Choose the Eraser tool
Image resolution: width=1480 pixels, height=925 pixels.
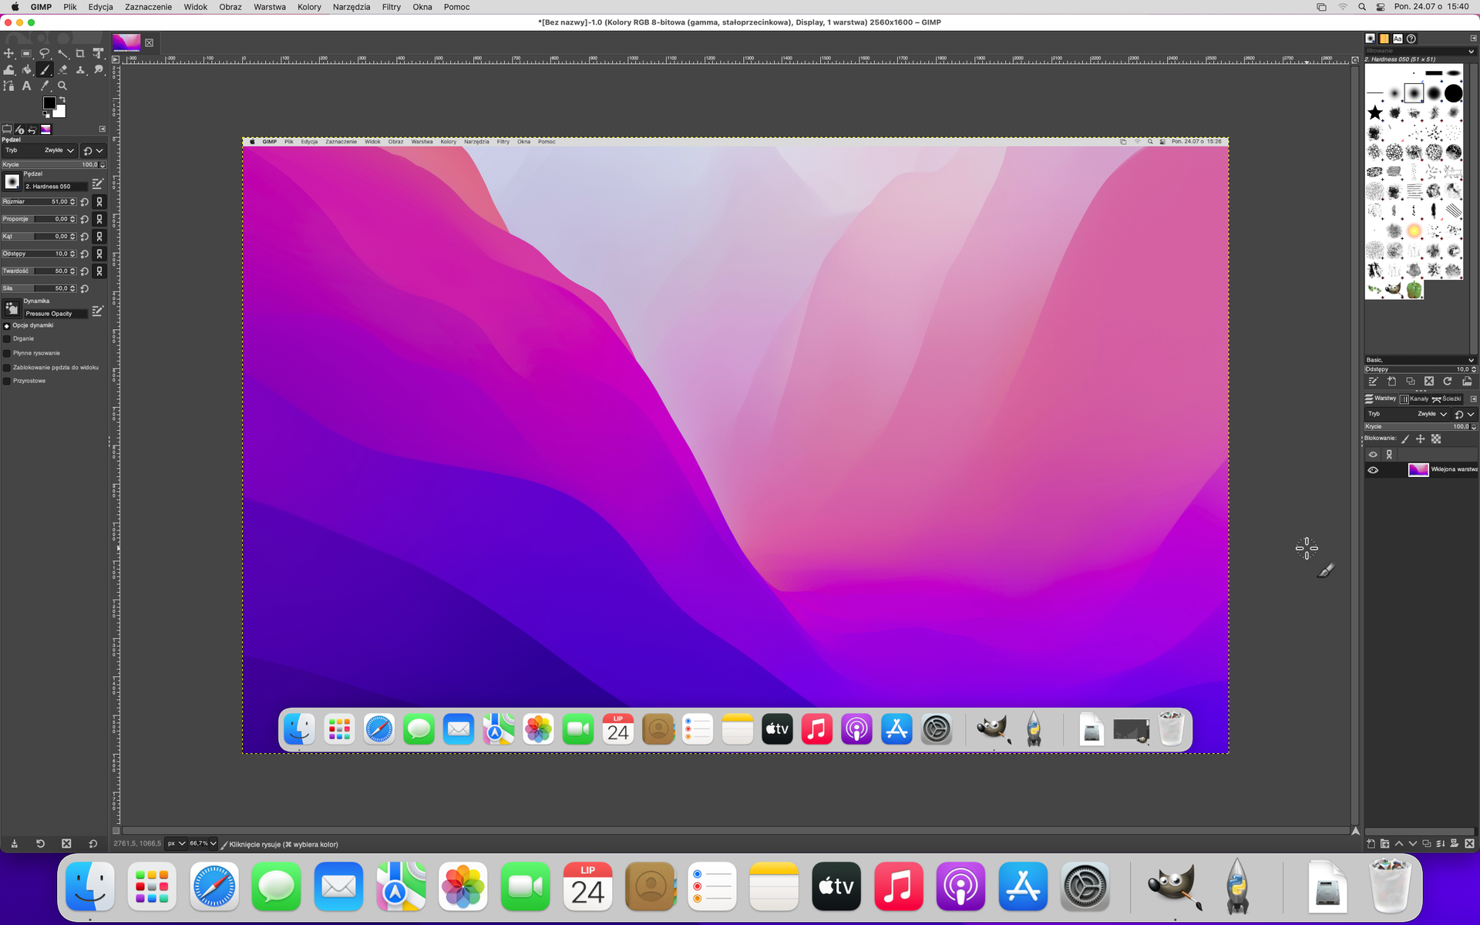62,69
